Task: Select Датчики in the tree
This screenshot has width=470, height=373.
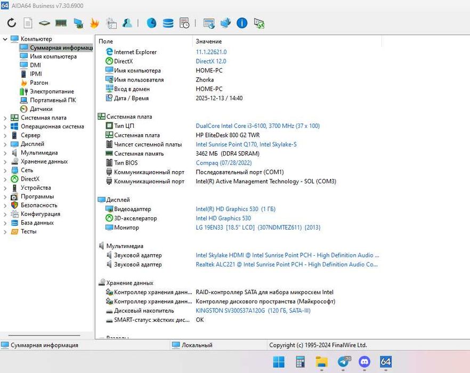Action: click(40, 109)
